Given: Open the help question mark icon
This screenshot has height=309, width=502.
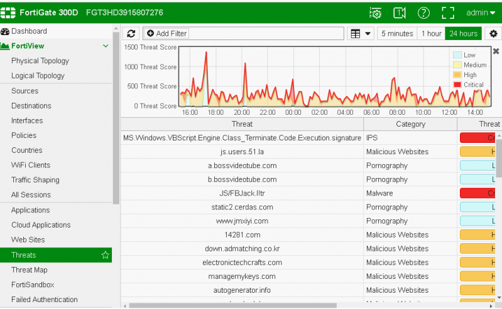Looking at the screenshot, I should 423,13.
